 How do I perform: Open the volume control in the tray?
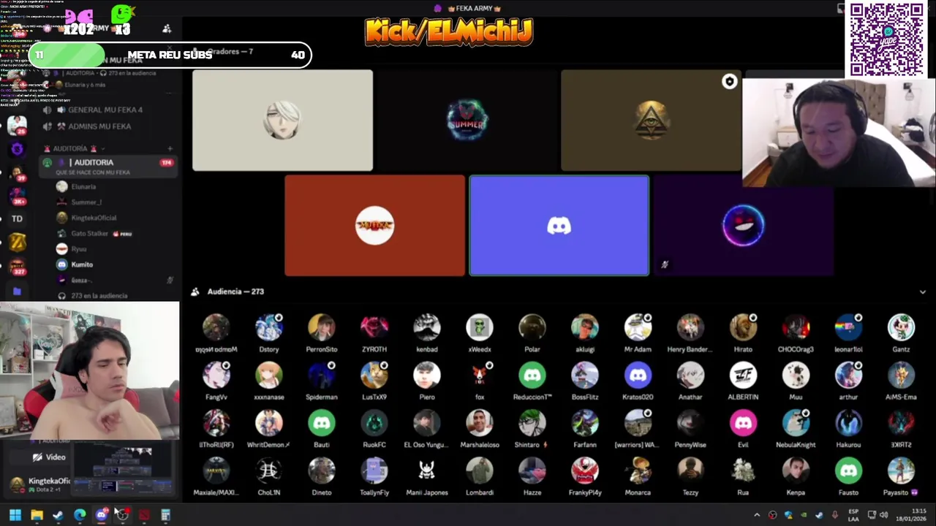pyautogui.click(x=883, y=515)
